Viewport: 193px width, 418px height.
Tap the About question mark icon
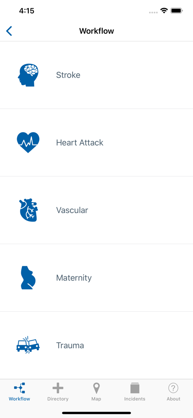[x=173, y=388]
